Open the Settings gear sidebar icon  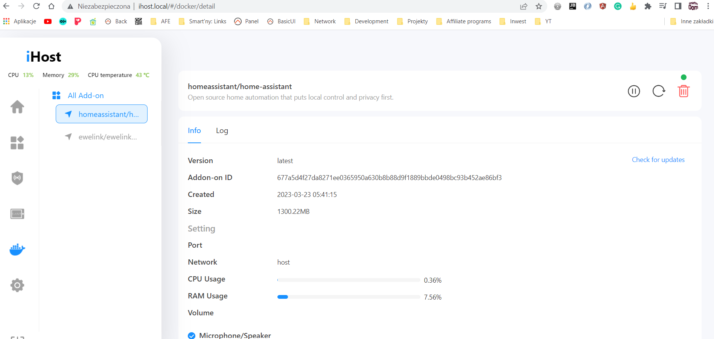17,285
